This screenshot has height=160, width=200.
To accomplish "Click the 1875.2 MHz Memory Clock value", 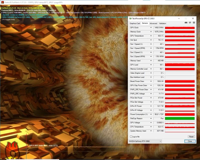I will 159,32.
